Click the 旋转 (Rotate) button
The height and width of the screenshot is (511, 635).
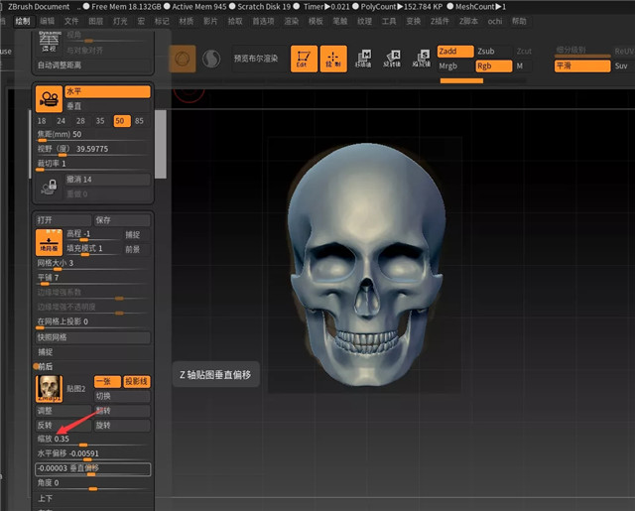(x=122, y=426)
